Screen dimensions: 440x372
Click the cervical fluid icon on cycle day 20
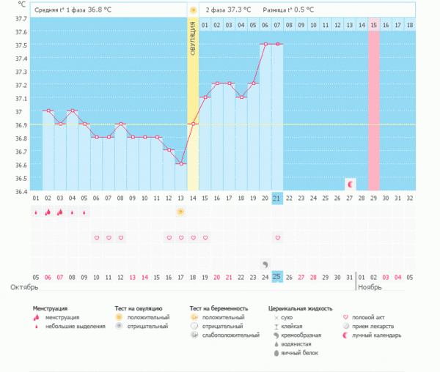pos(265,264)
